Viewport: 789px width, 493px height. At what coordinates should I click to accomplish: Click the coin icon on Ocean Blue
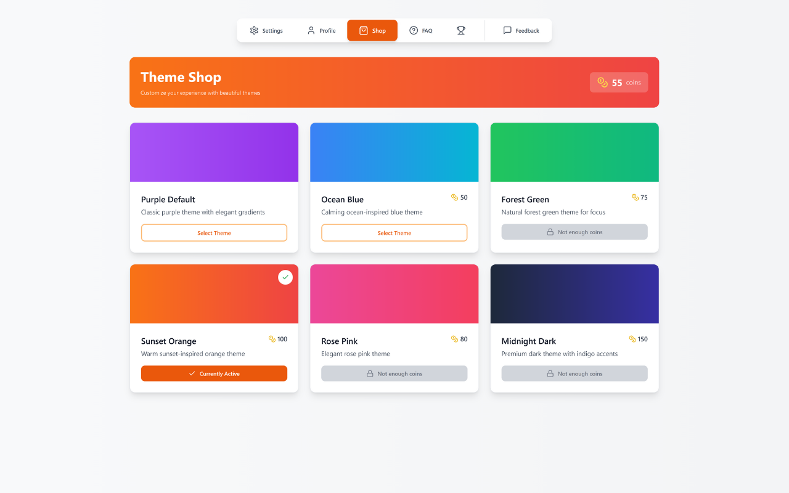click(454, 197)
